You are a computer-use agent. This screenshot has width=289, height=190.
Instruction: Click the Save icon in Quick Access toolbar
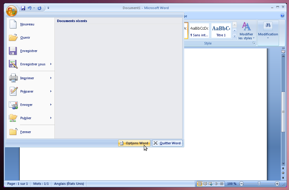pyautogui.click(x=23, y=8)
